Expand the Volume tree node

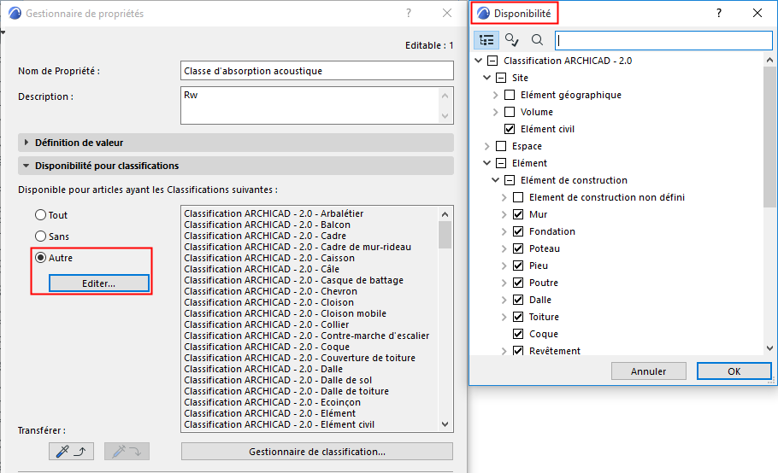click(x=496, y=112)
